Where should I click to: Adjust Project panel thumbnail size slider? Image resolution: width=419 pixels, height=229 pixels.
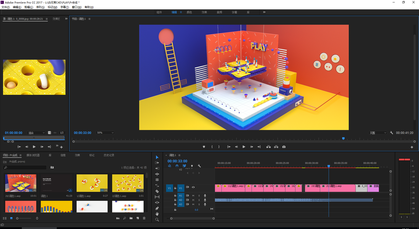click(24, 218)
